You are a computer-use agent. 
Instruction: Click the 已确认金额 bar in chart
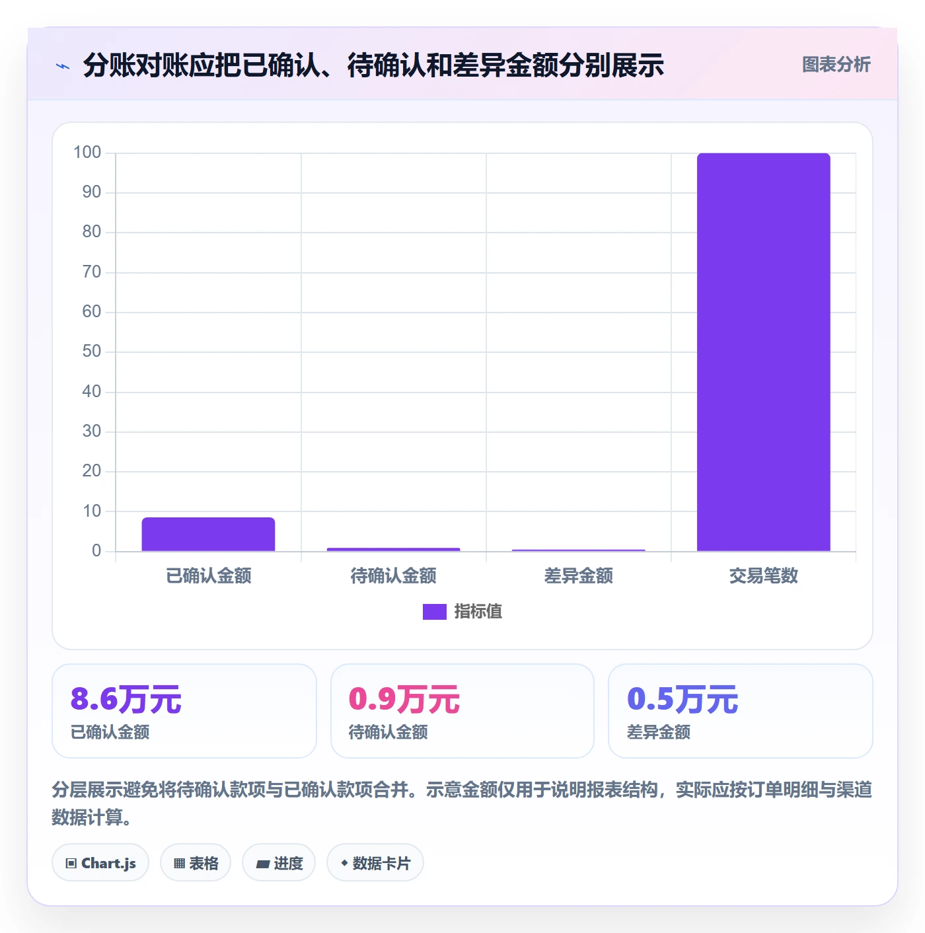tap(208, 534)
